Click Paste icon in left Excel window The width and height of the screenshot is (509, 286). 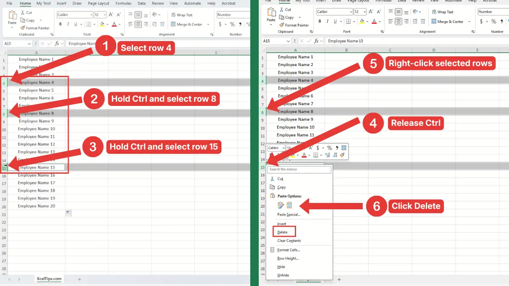click(x=12, y=14)
